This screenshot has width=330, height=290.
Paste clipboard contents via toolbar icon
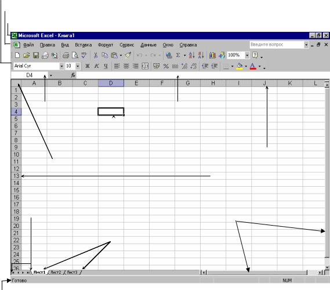coord(114,55)
